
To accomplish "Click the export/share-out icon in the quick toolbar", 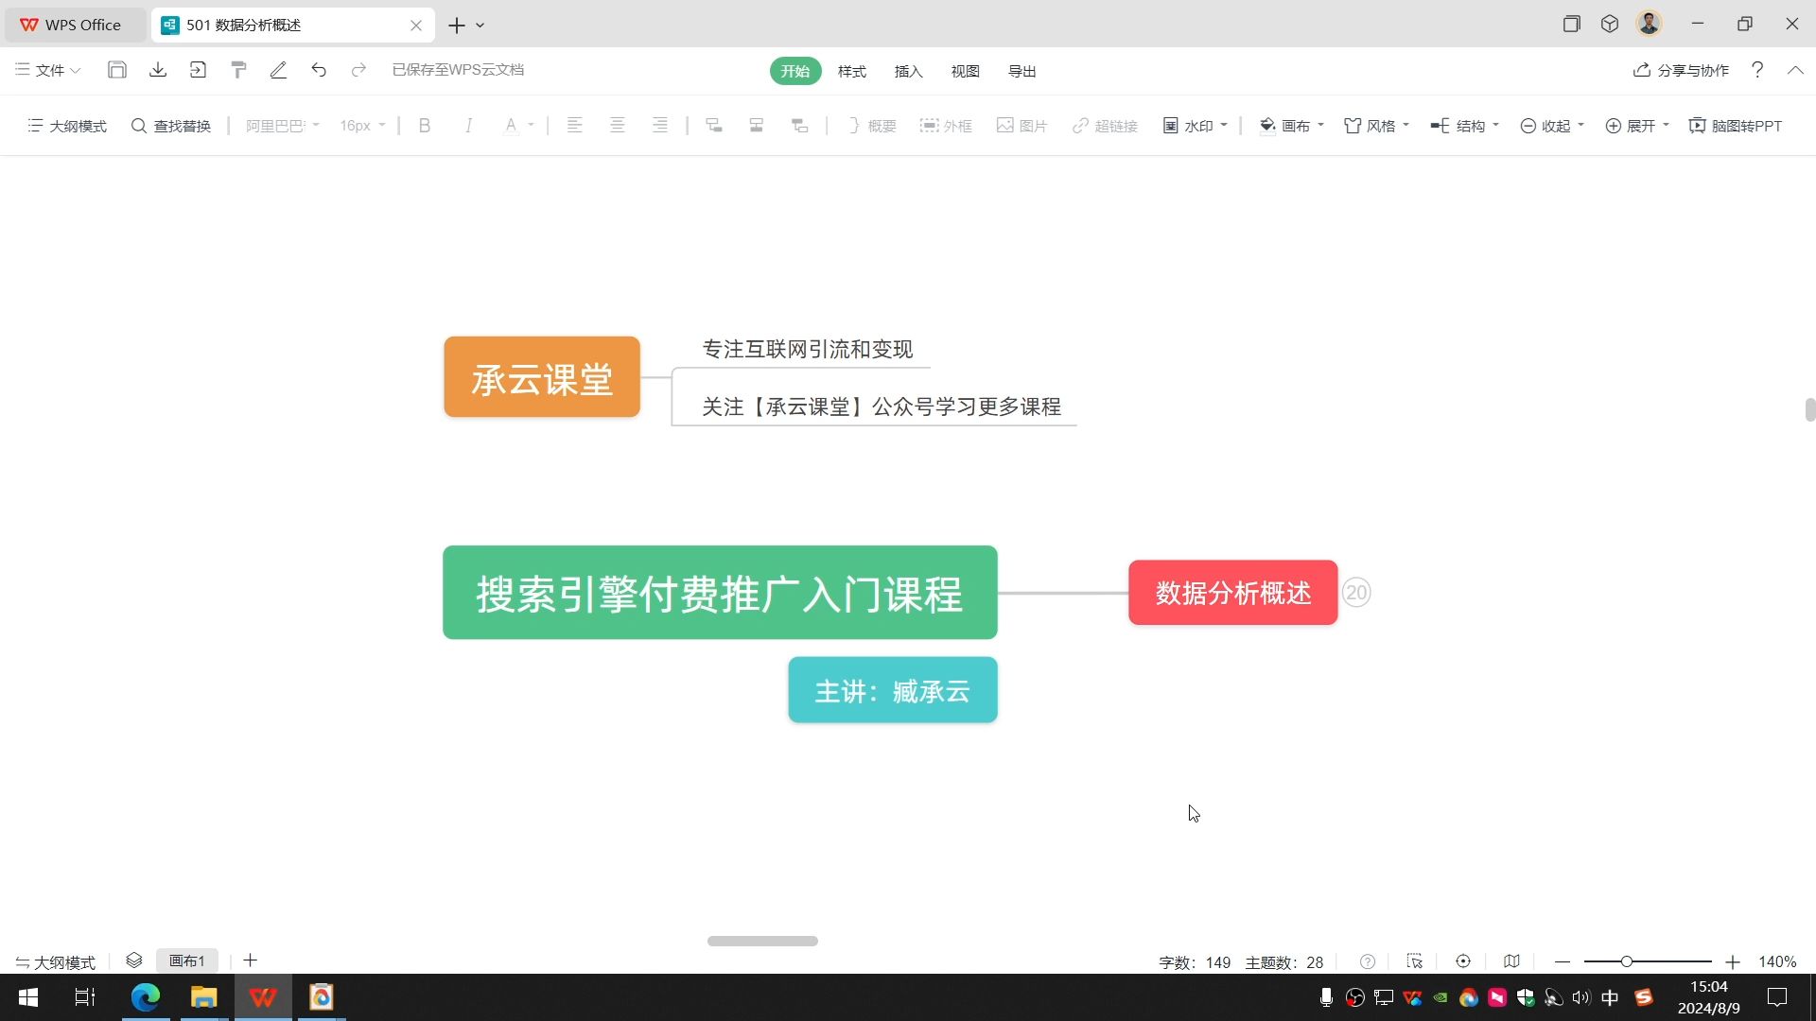I will tap(198, 70).
